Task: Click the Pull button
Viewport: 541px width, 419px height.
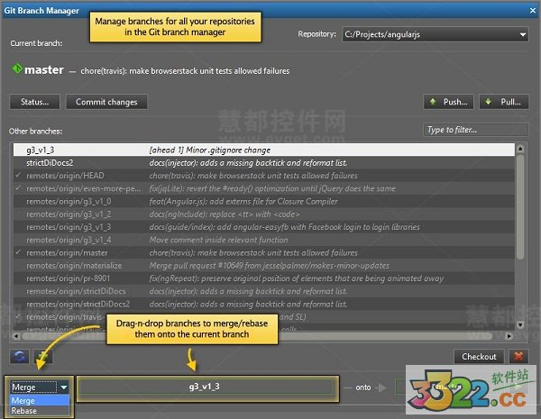Action: pos(504,102)
